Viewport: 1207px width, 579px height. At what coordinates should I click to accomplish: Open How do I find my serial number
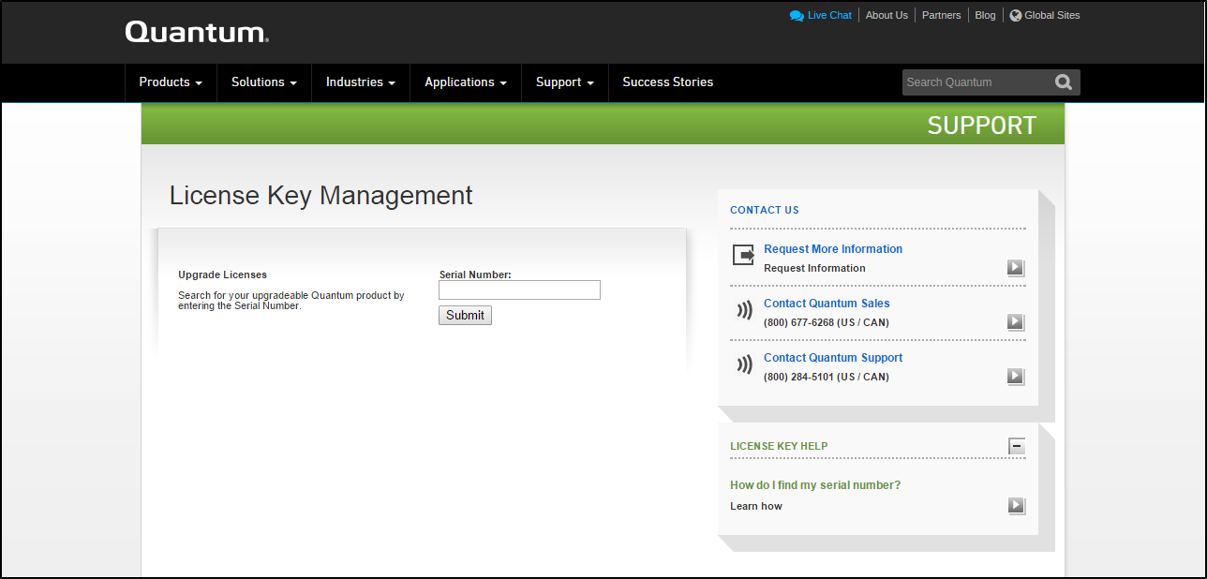click(x=814, y=485)
